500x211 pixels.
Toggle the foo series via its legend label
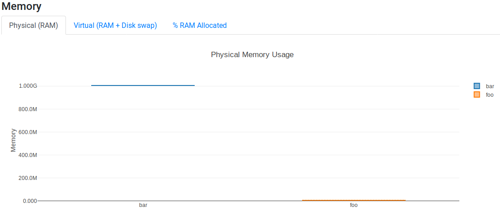point(490,94)
